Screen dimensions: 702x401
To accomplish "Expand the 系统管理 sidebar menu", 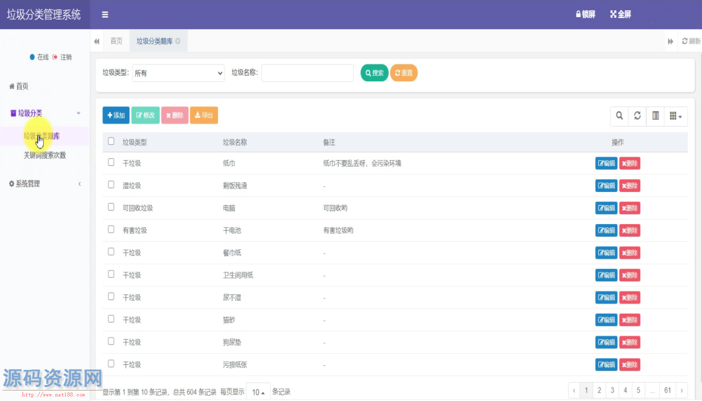I will click(45, 184).
